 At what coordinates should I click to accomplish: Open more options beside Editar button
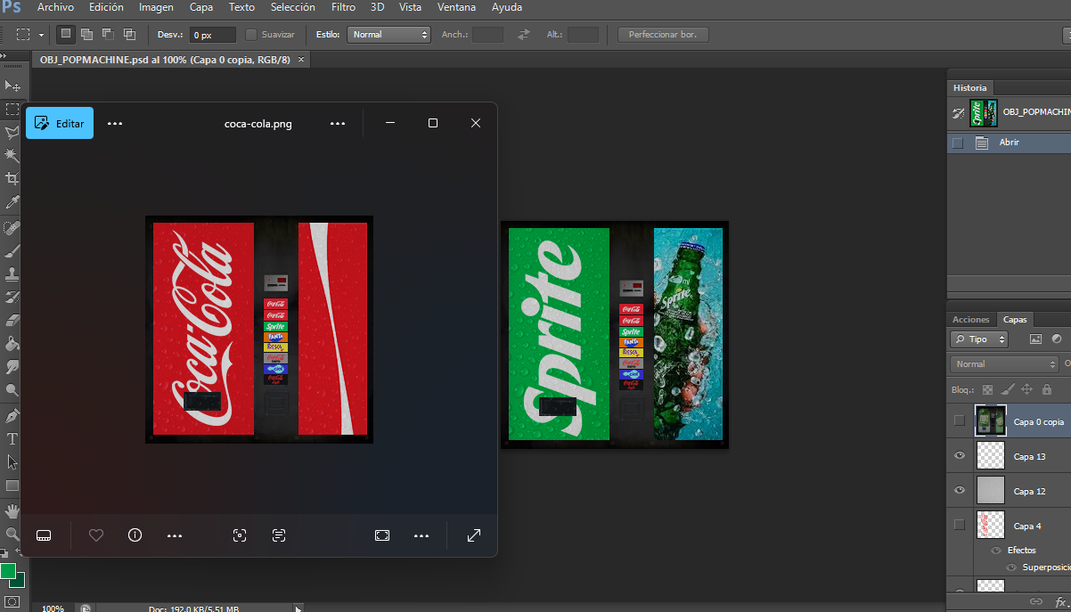115,124
